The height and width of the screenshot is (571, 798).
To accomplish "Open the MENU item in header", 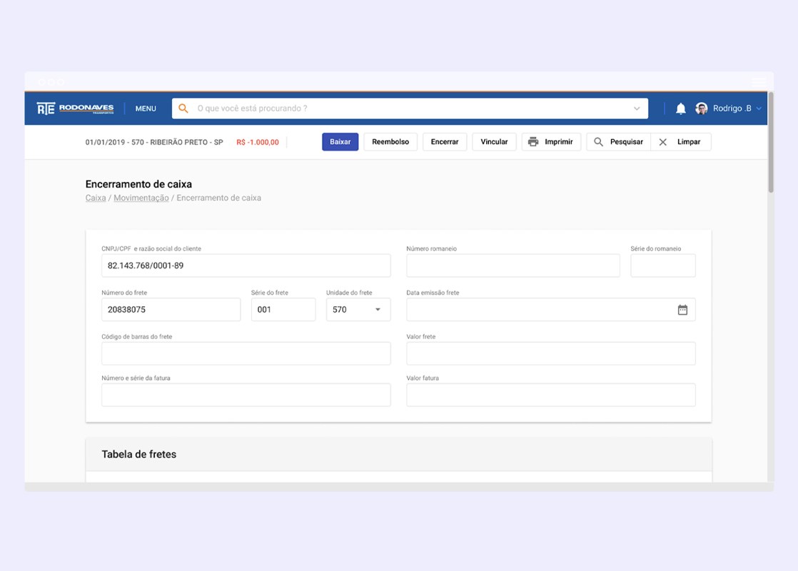I will [x=146, y=108].
